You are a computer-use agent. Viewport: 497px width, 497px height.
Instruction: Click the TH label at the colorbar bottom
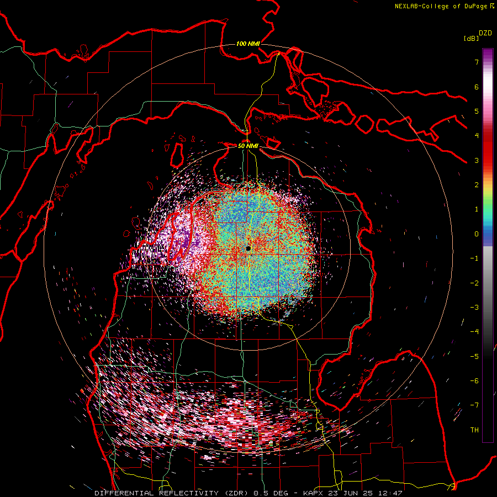(474, 430)
